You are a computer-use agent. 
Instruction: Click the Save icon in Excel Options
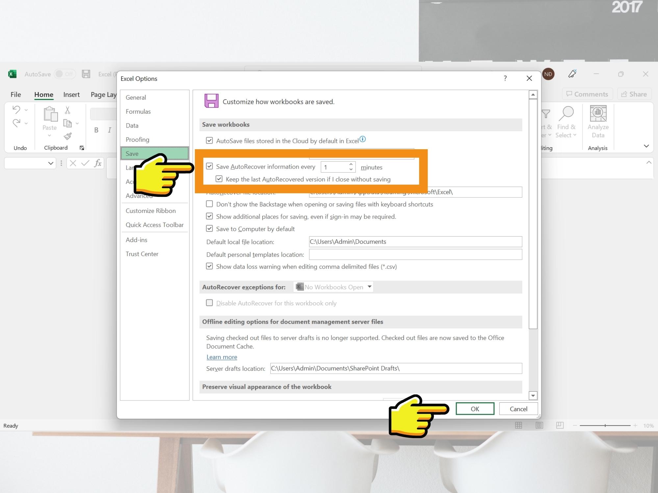click(x=211, y=101)
